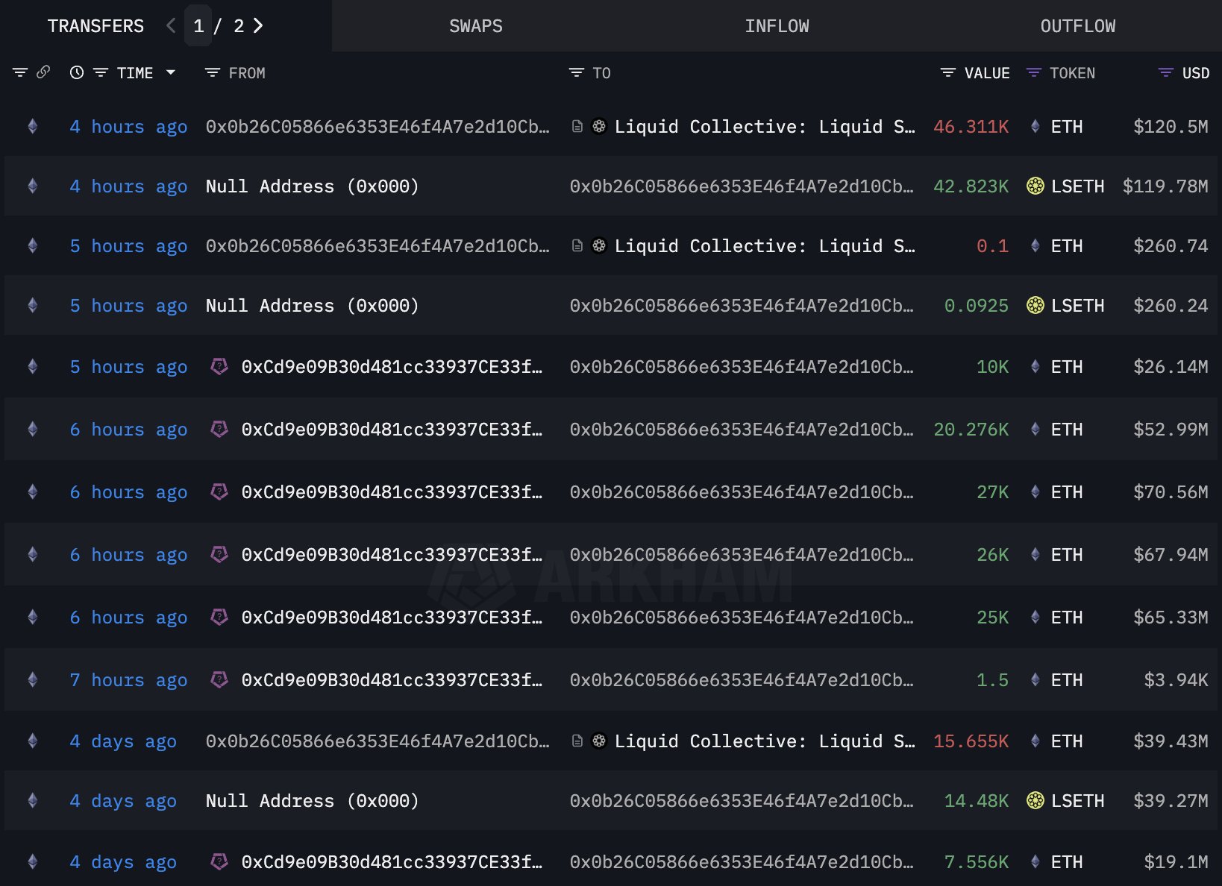Click the clock icon beside TIME
This screenshot has height=886, width=1222.
pos(77,72)
